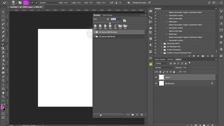Hide Layer 1 using eye icon
This screenshot has height=126, width=224.
(x=156, y=77)
